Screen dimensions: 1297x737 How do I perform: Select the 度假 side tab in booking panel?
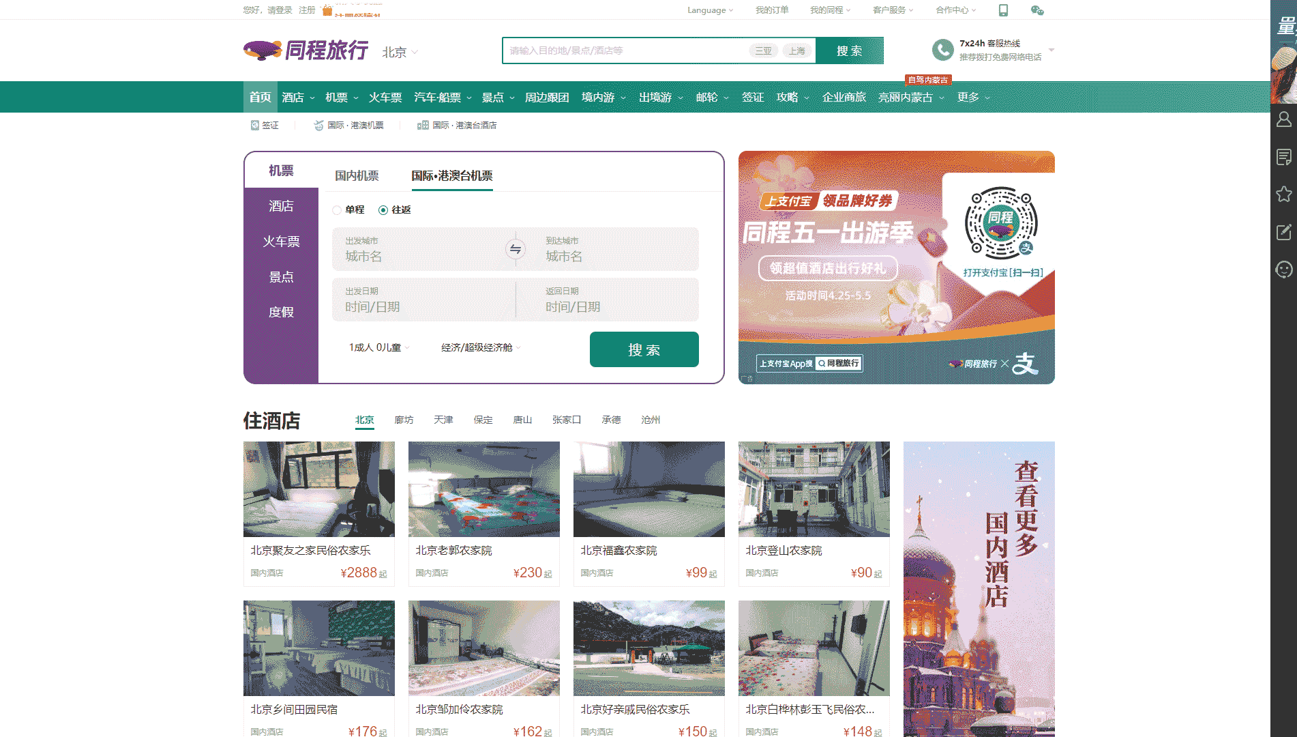click(x=281, y=313)
